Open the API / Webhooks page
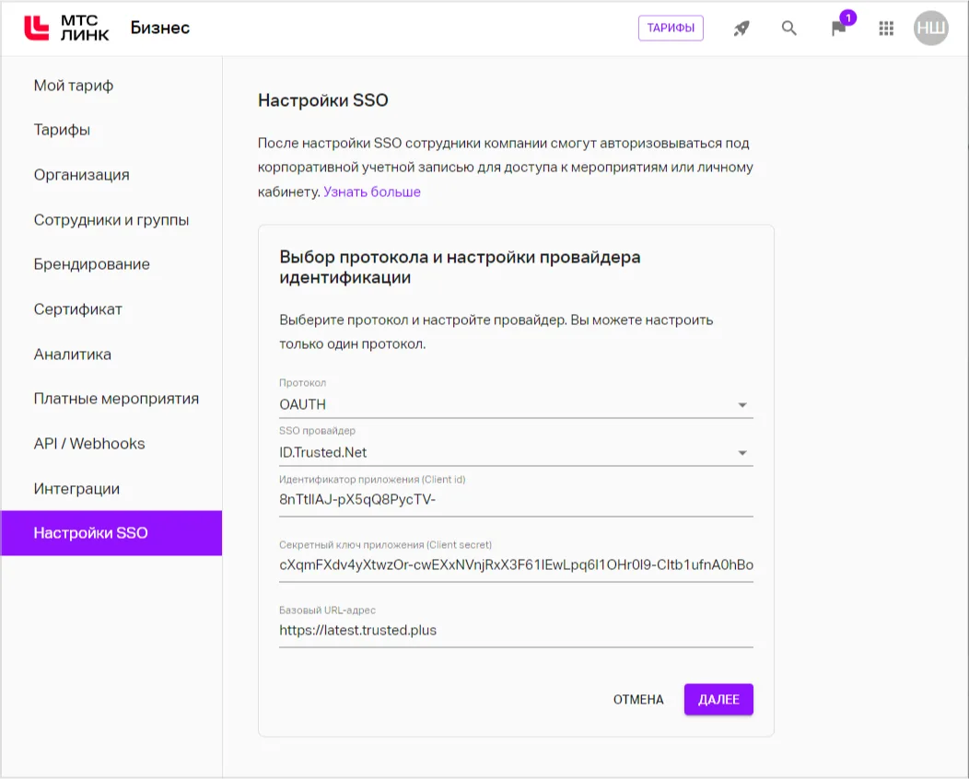Viewport: 969px width, 779px height. 88,443
